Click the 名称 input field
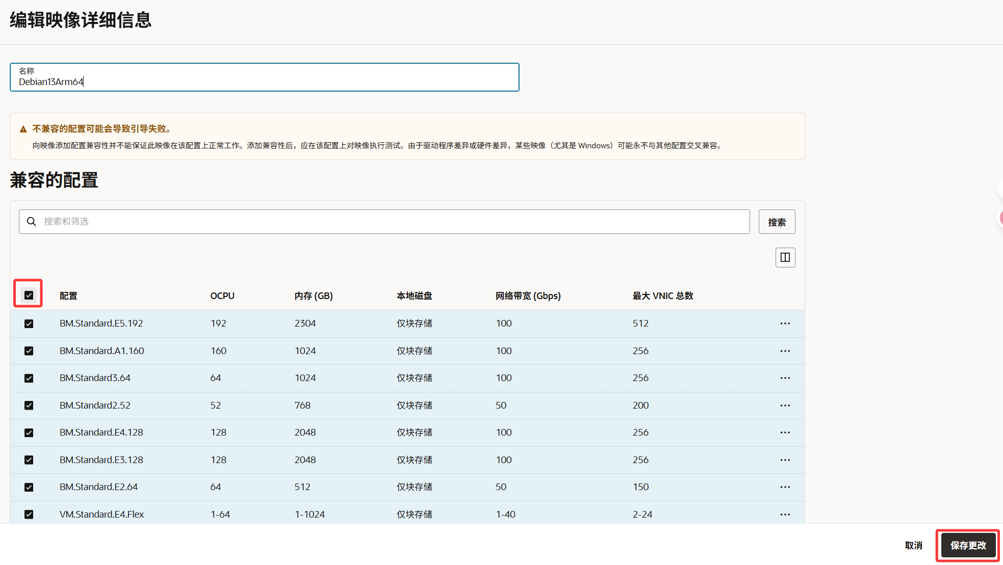The height and width of the screenshot is (565, 1003). [x=264, y=82]
